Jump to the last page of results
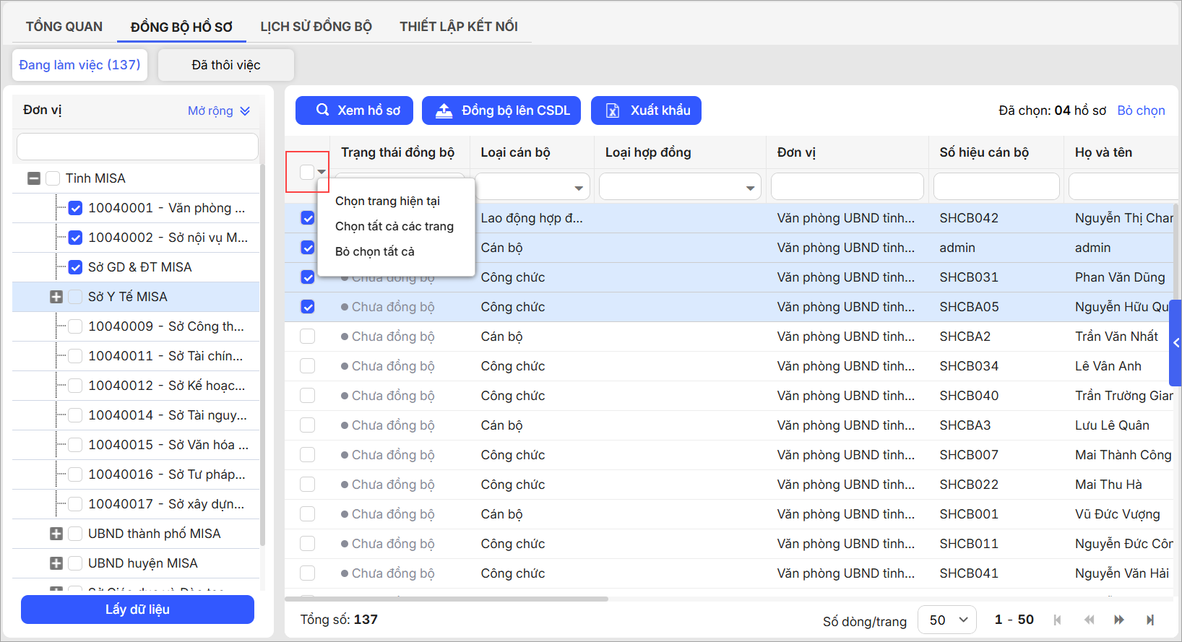 [1150, 620]
